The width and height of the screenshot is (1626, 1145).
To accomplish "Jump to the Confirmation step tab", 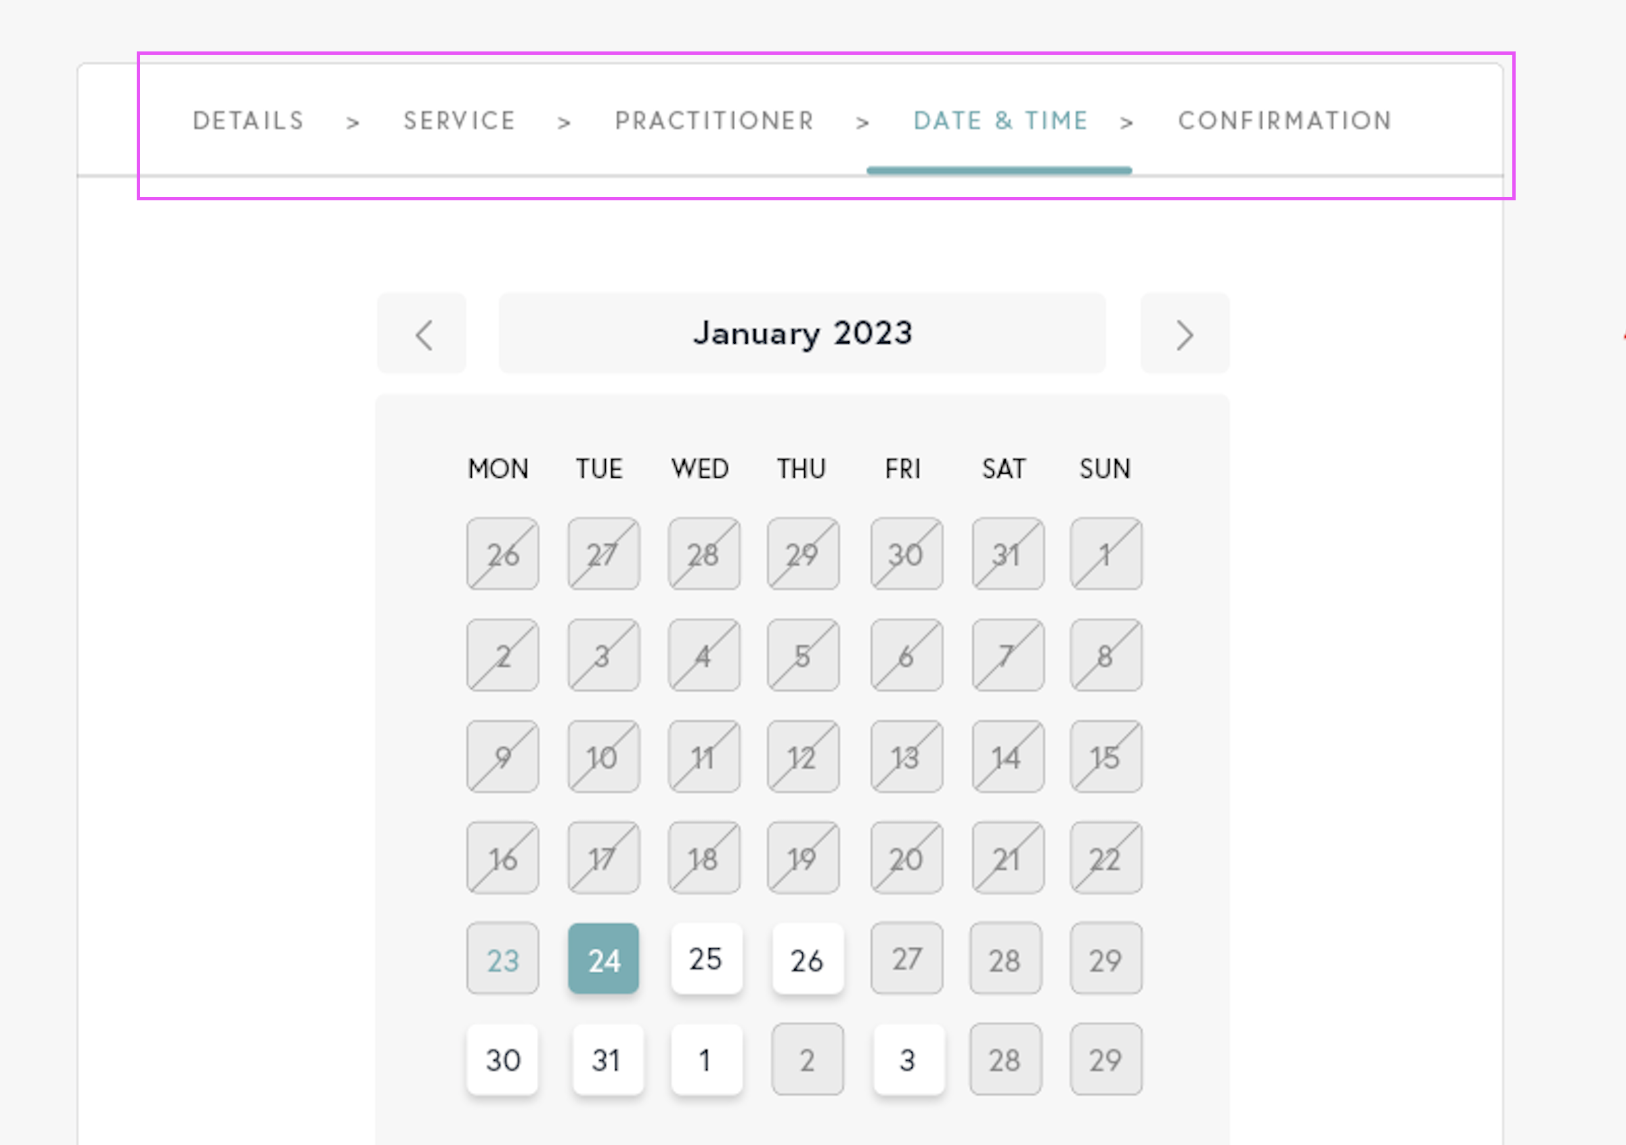I will coord(1285,121).
